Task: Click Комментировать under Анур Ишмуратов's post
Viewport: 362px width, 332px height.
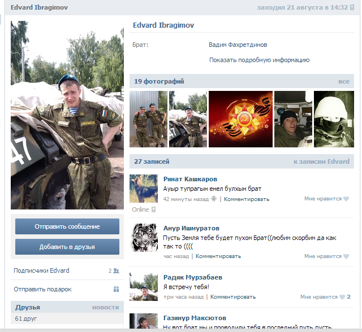Action: [218, 256]
